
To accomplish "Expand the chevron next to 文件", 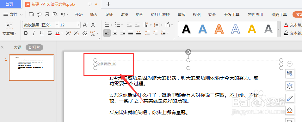I will tap(22, 14).
